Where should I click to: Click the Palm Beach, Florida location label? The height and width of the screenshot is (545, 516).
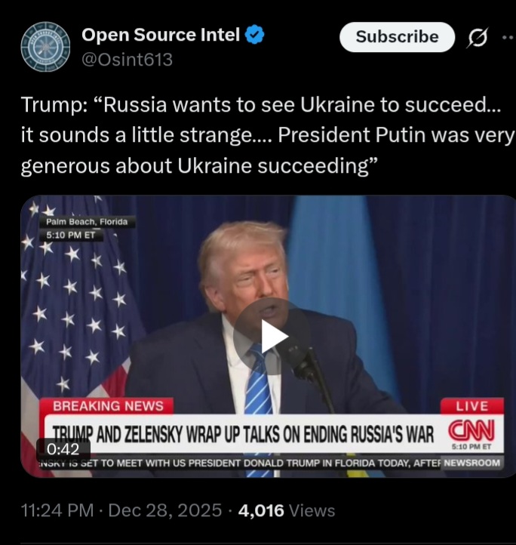87,221
